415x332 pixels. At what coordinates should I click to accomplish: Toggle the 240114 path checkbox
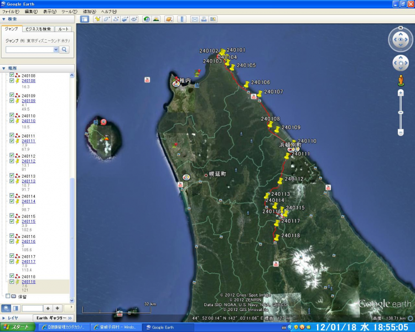pos(12,195)
